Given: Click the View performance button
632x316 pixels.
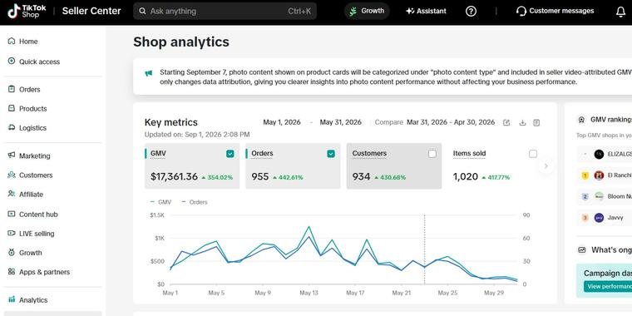Looking at the screenshot, I should (x=608, y=286).
